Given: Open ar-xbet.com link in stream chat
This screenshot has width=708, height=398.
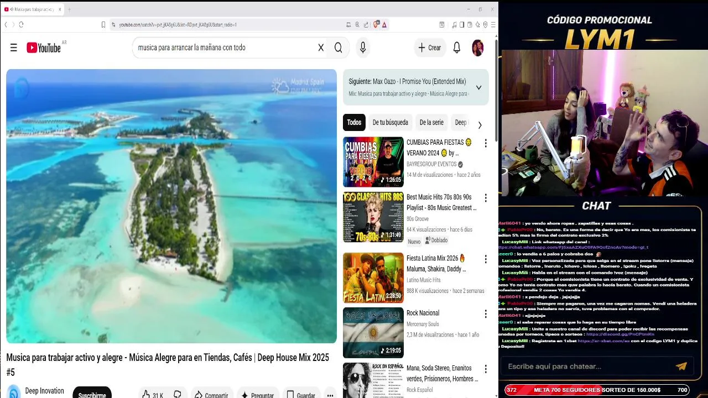Looking at the screenshot, I should point(603,341).
